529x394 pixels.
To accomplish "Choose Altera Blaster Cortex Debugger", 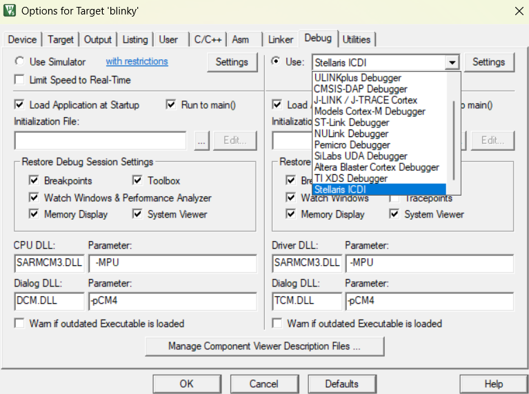I will tap(379, 167).
